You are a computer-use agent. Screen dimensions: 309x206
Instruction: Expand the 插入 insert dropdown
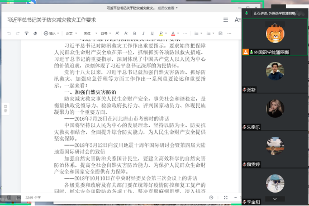tap(51, 33)
